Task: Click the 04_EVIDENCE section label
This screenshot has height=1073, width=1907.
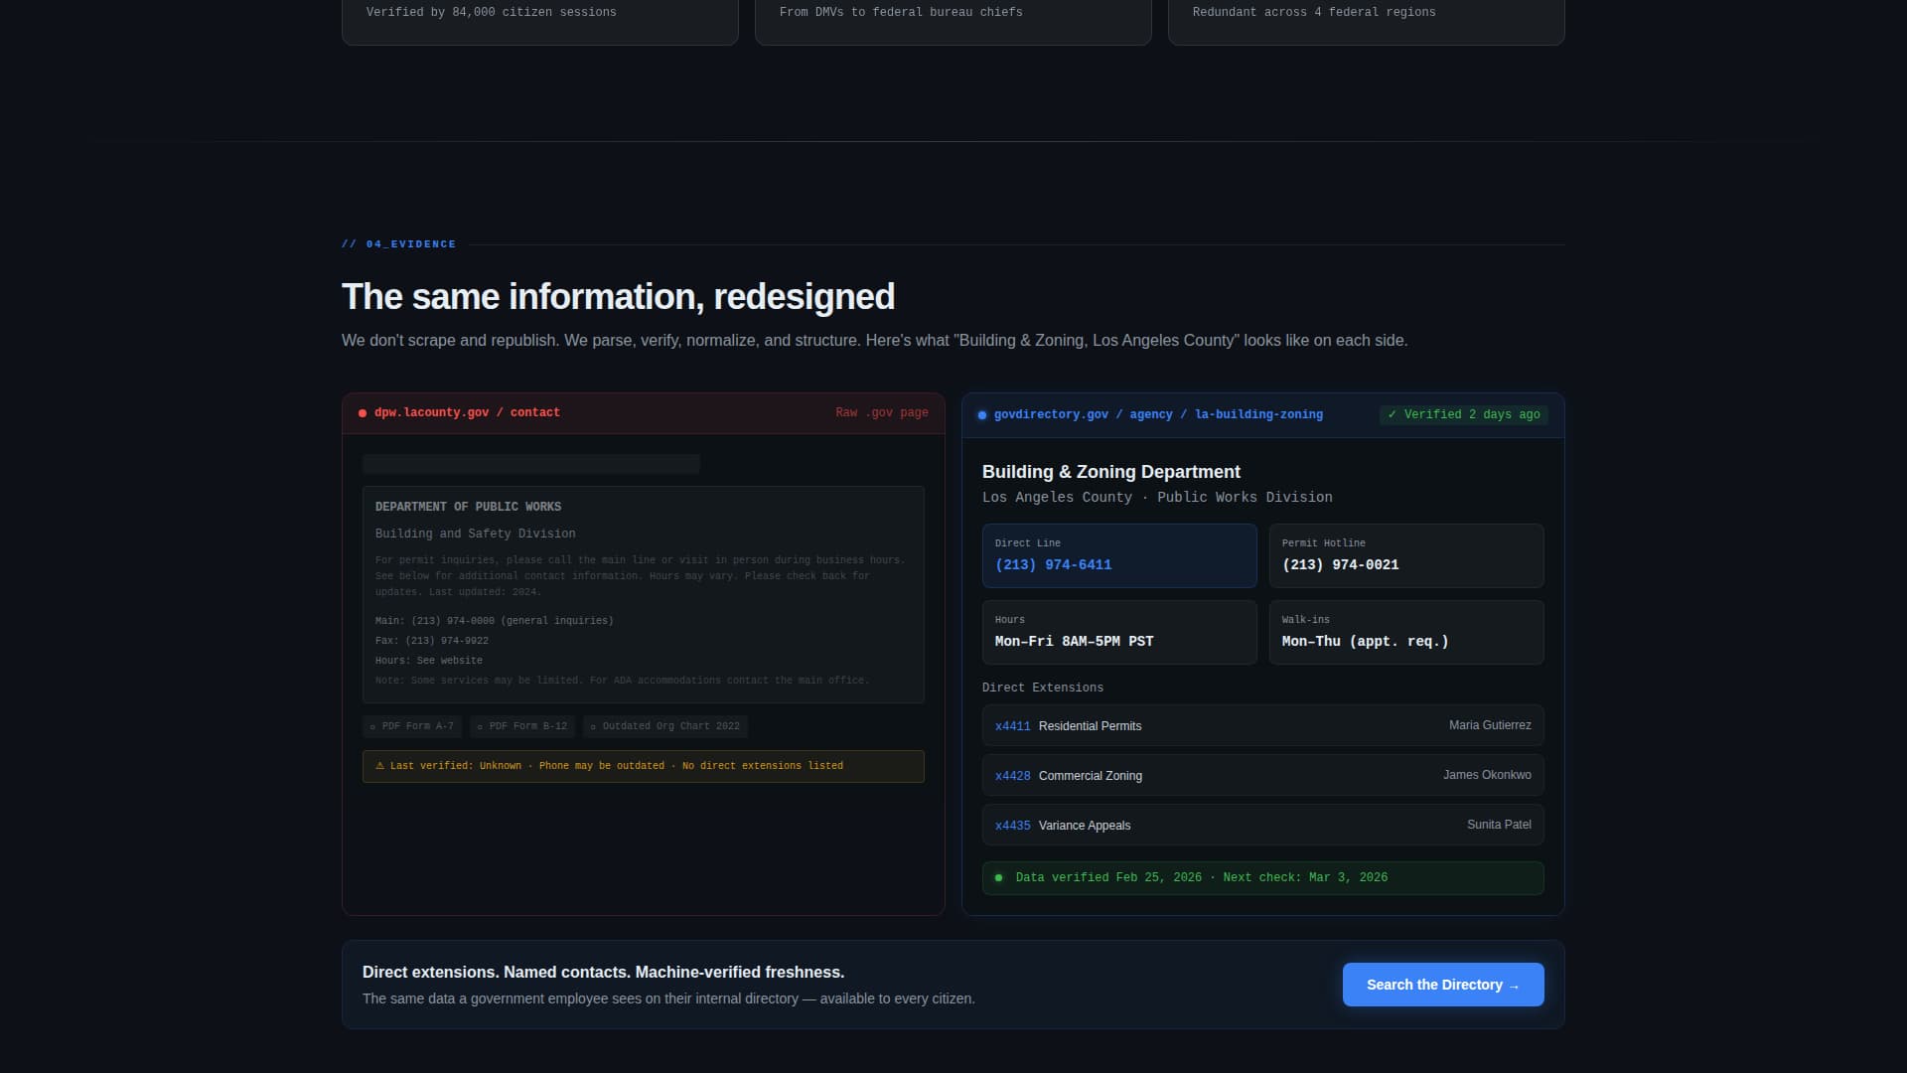Action: (x=398, y=243)
